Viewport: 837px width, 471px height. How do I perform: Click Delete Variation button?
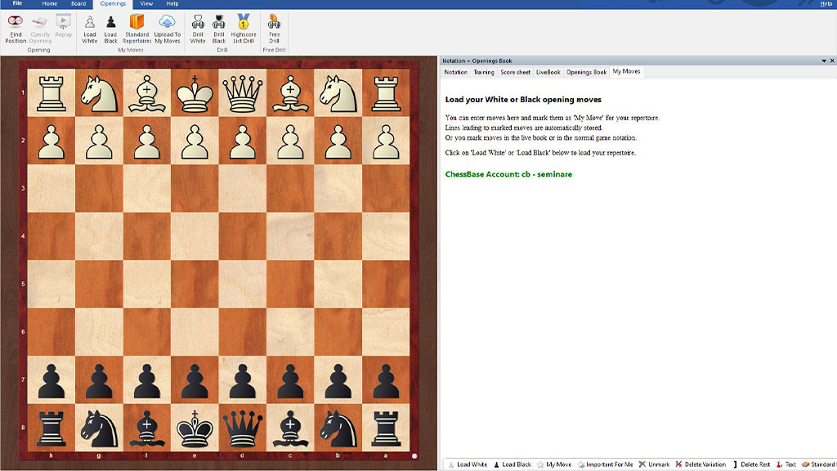click(x=700, y=464)
